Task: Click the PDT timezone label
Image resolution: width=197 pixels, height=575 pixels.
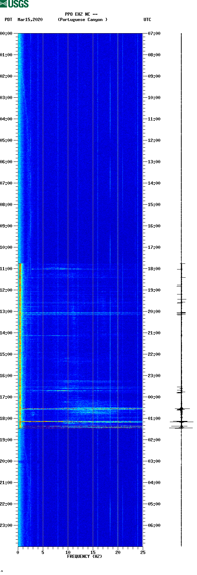Action: point(9,20)
